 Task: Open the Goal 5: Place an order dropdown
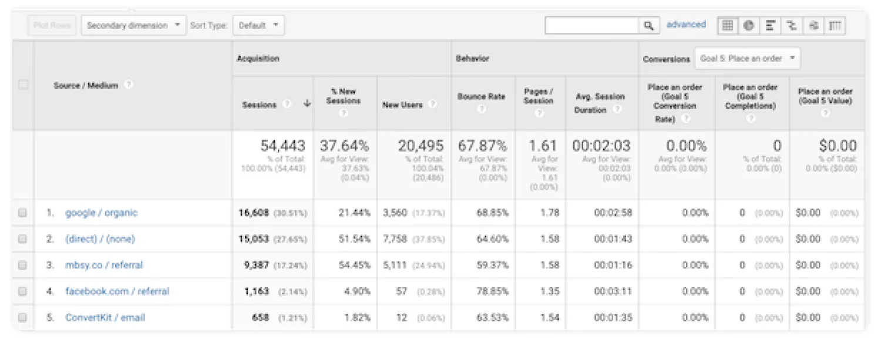pyautogui.click(x=747, y=59)
